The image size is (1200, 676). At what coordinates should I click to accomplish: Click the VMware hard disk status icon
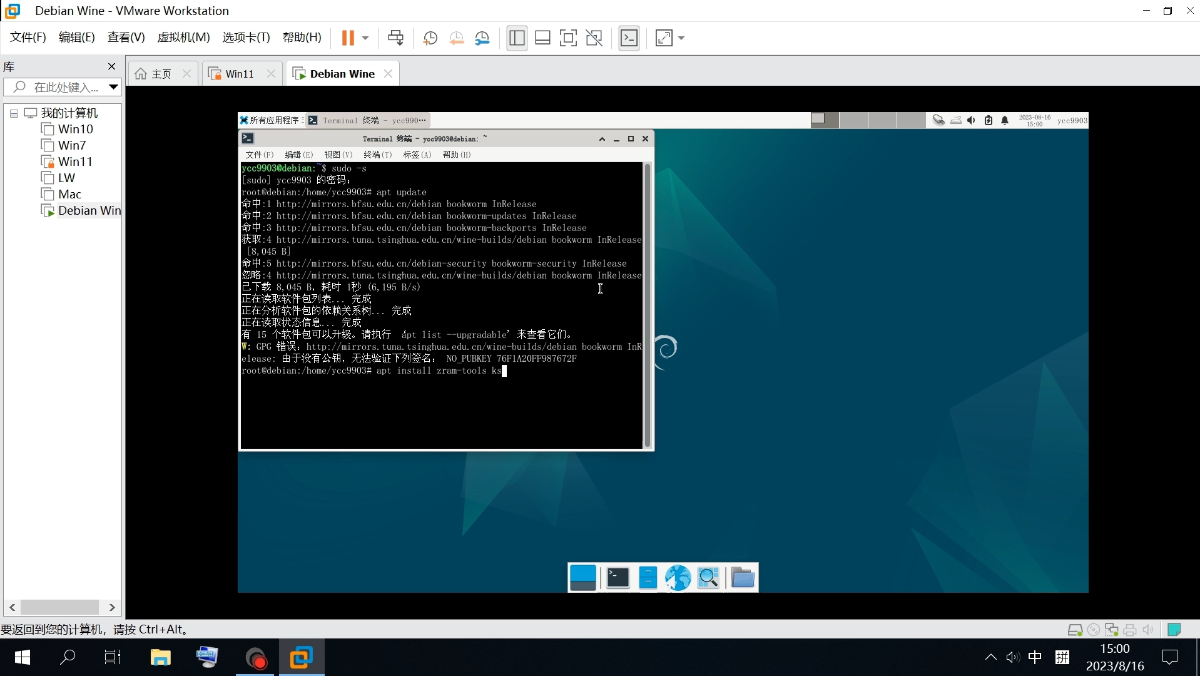(1075, 630)
